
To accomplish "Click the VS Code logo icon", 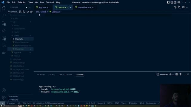I will pyautogui.click(x=3, y=2).
